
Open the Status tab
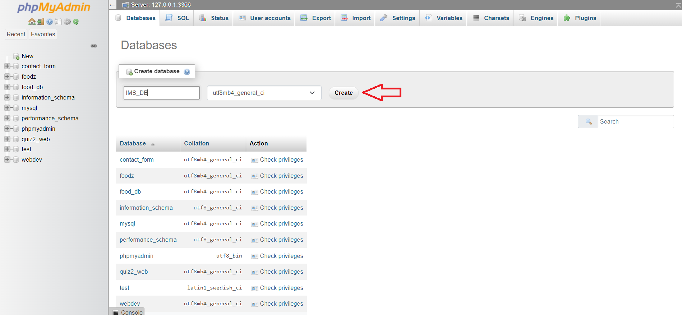213,18
